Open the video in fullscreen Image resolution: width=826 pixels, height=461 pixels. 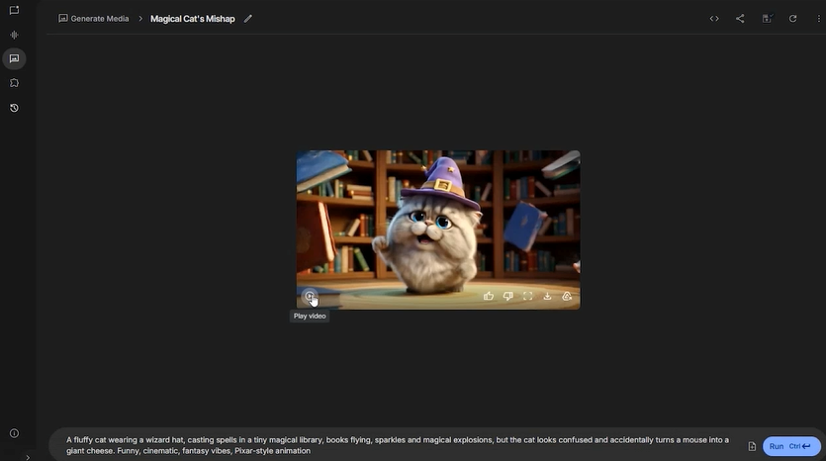pos(528,296)
